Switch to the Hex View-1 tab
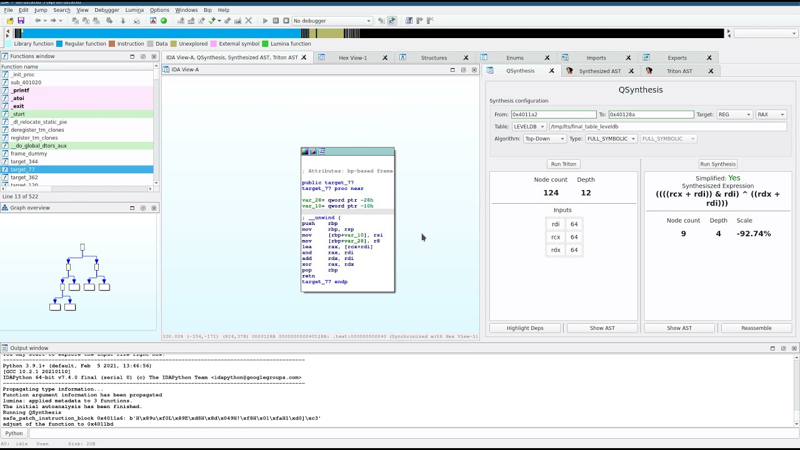Screen dimensions: 800x450 tap(352, 57)
